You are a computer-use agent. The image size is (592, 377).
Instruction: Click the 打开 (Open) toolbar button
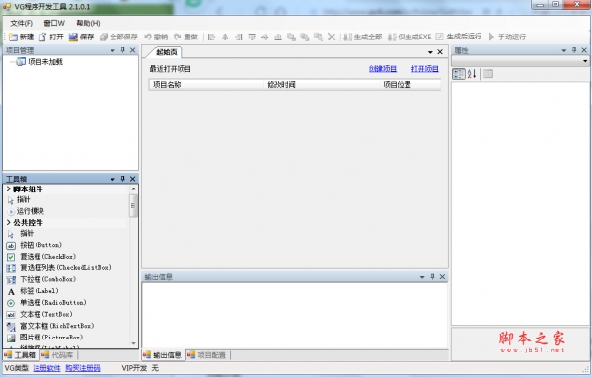pyautogui.click(x=51, y=37)
